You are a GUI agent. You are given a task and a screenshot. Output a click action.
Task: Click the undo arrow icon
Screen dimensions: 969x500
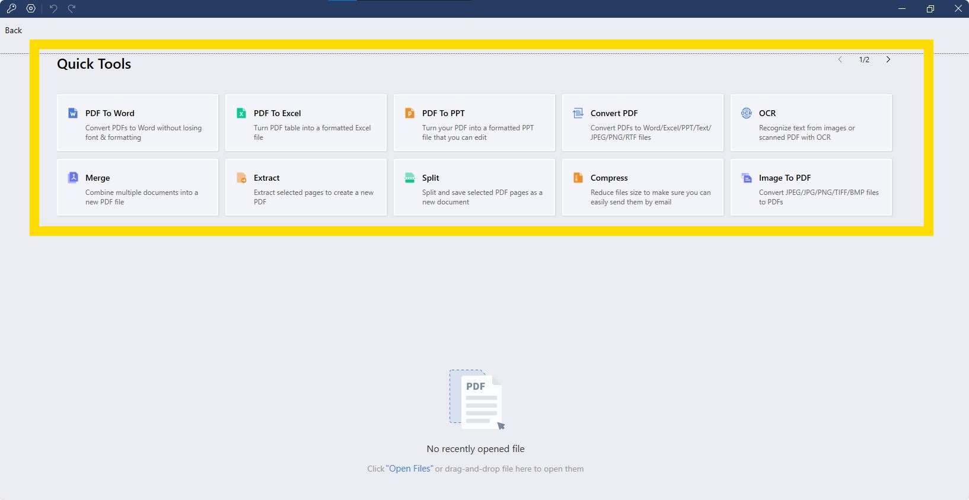click(x=53, y=8)
